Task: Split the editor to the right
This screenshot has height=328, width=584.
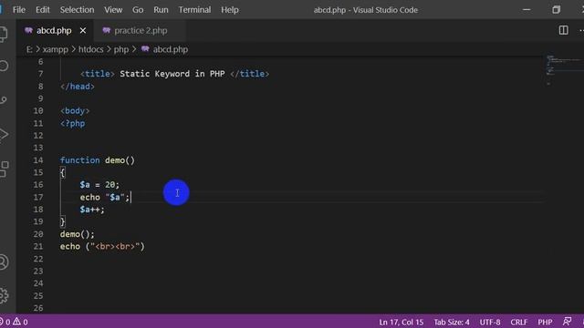Action: point(564,30)
